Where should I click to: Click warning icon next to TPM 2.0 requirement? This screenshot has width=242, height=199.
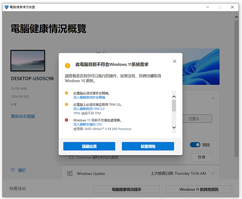coord(67,104)
